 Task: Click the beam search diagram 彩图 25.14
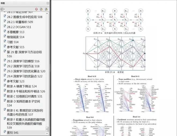(x=114, y=53)
